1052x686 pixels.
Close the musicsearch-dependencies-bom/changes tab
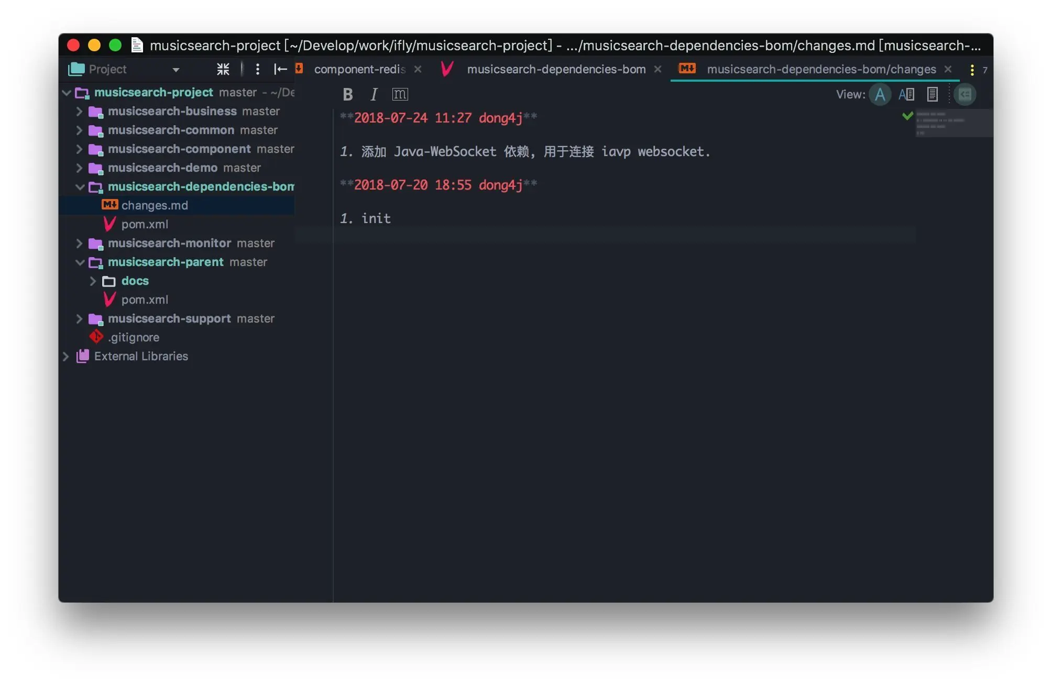point(948,70)
